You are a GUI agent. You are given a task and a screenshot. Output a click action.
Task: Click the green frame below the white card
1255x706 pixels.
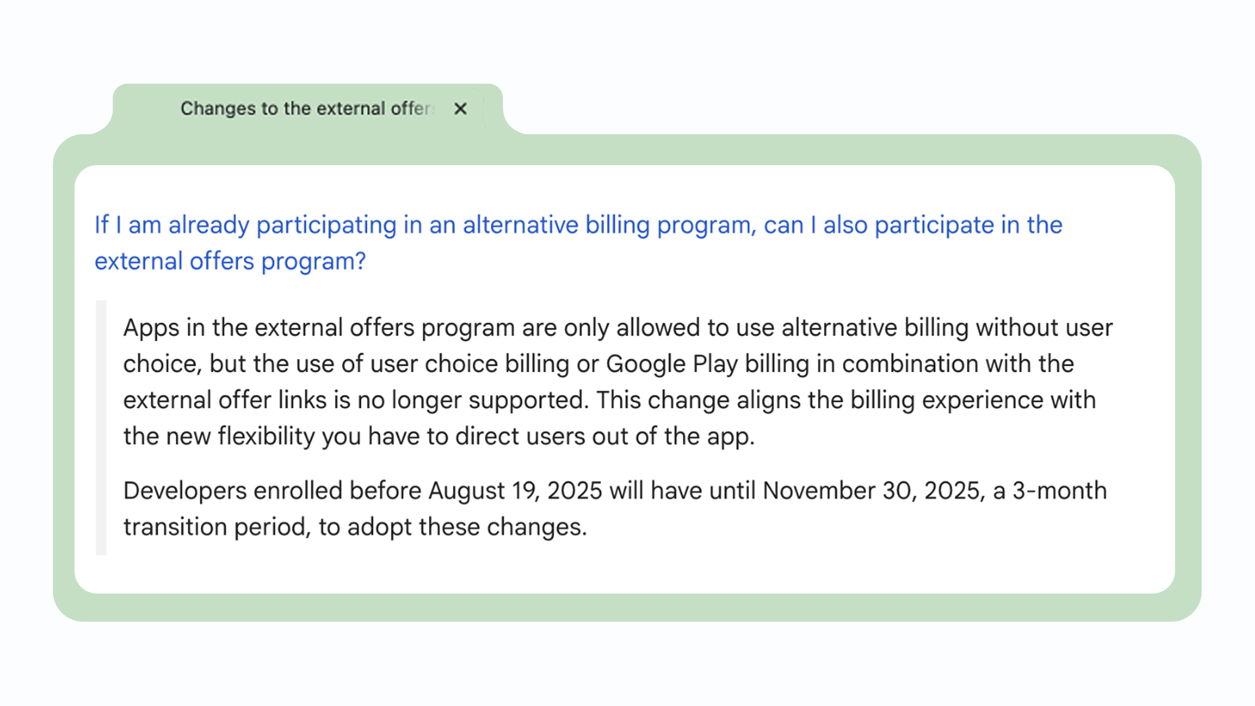(627, 607)
